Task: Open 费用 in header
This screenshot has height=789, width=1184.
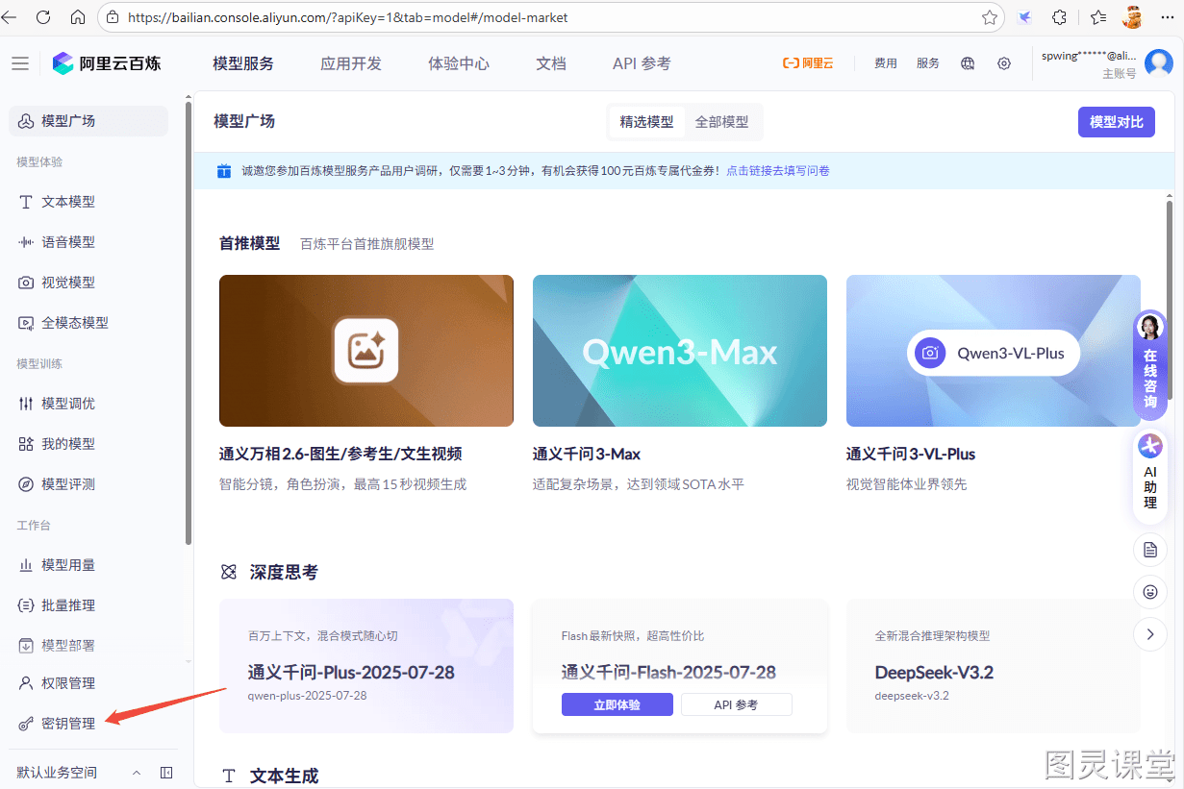Action: (x=886, y=63)
